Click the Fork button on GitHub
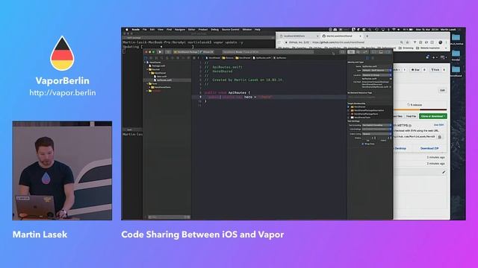The width and height of the screenshot is (478, 268). tap(435, 69)
